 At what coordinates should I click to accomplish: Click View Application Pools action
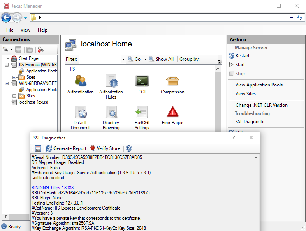[259, 85]
